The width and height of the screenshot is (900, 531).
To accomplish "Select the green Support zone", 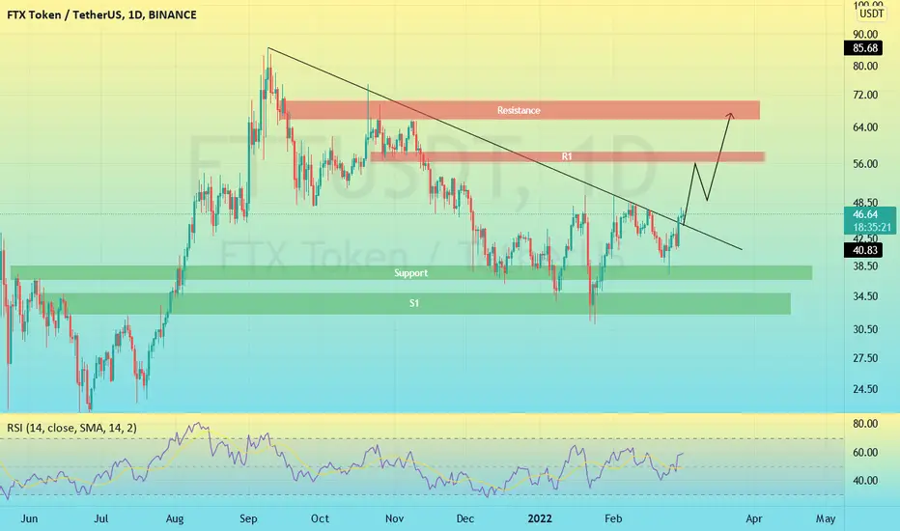I will 411,272.
